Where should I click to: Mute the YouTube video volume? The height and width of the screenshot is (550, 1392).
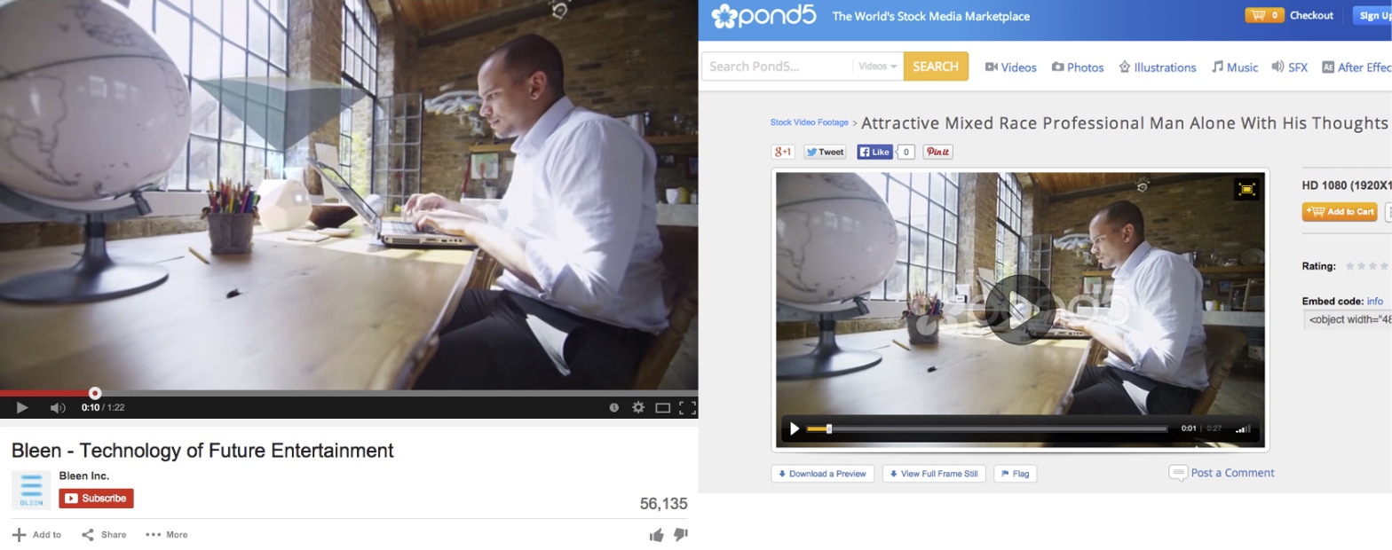(58, 407)
